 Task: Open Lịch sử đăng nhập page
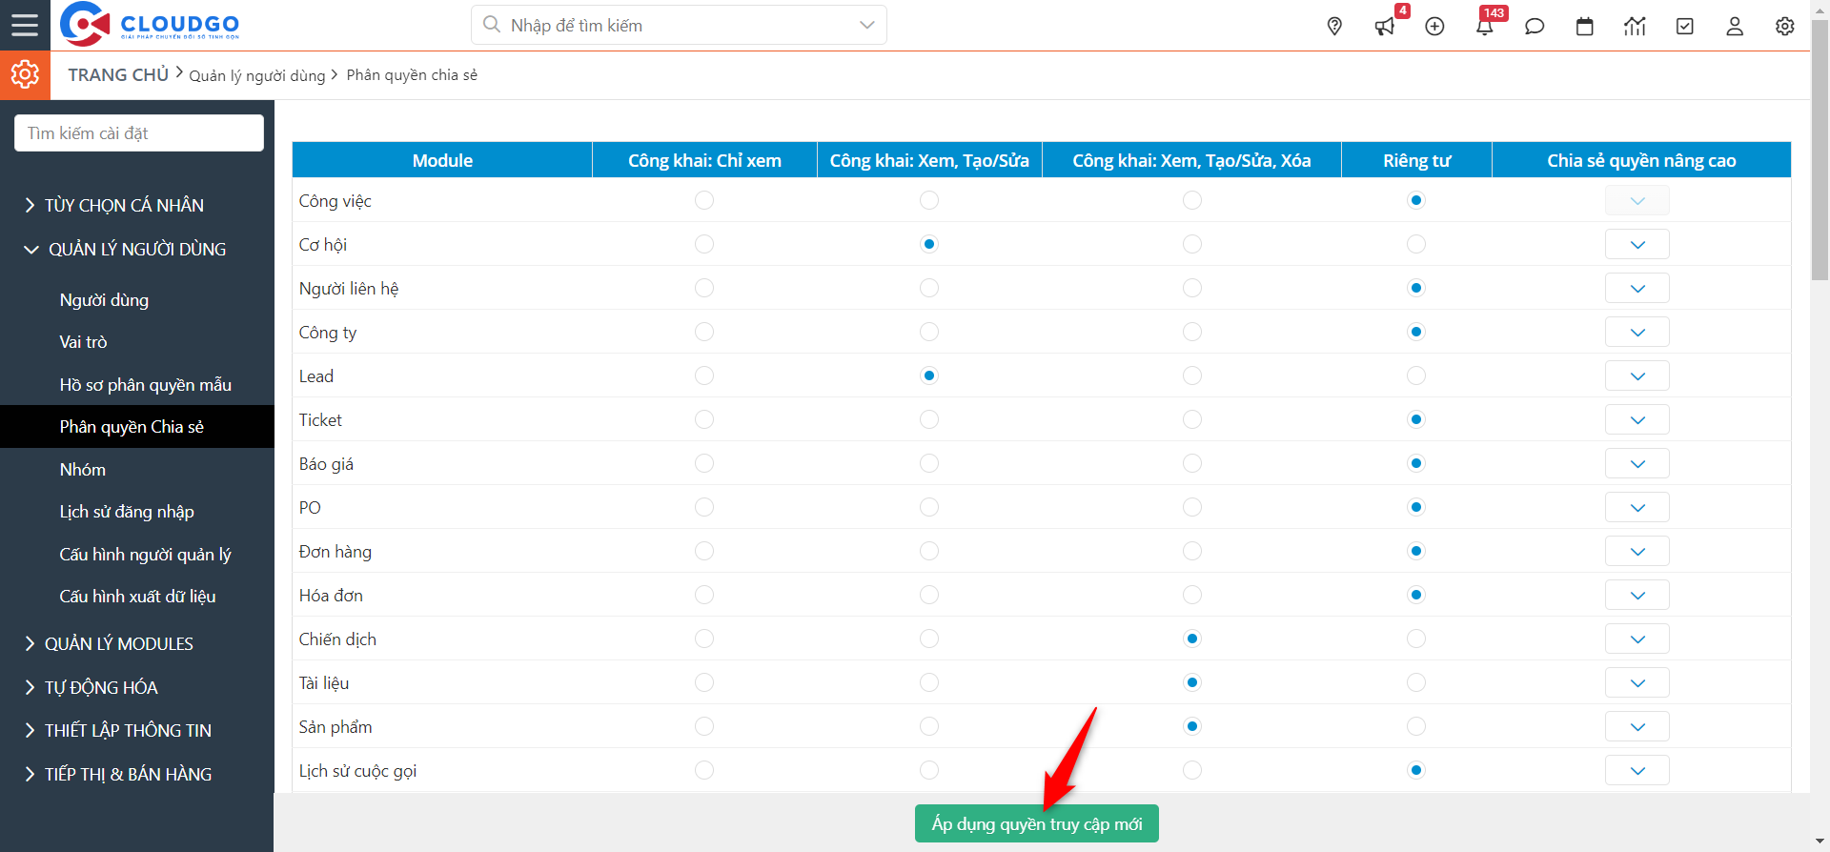tap(127, 512)
